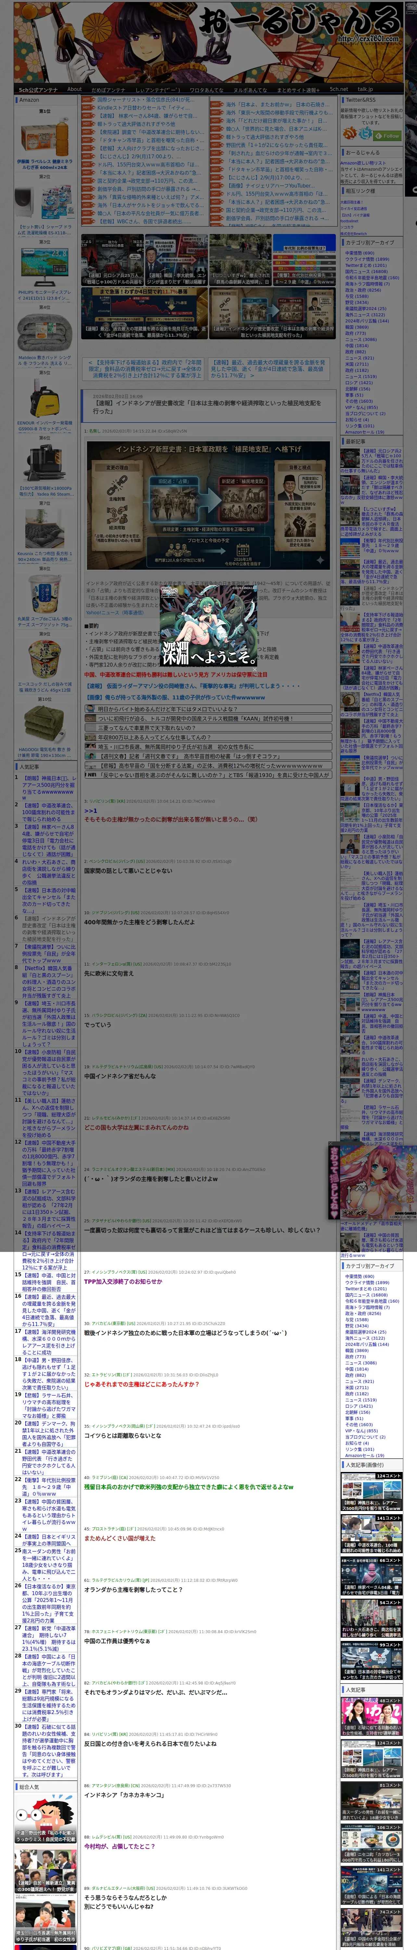Open the EENOUR inverter generator product image
417x1950 pixels.
click(x=44, y=397)
